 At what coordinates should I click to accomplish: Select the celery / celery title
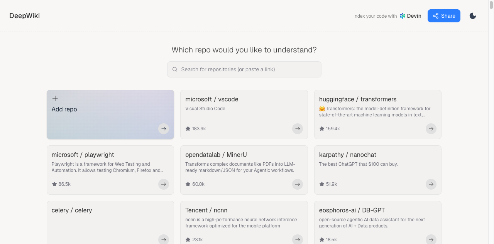(x=72, y=210)
